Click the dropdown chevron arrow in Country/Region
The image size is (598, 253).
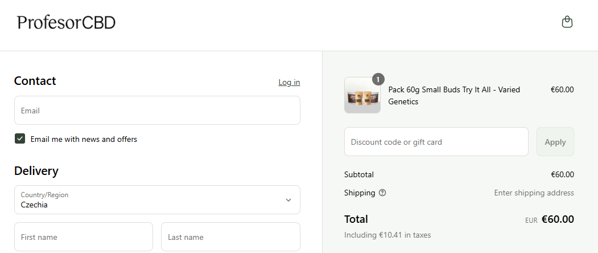[288, 200]
